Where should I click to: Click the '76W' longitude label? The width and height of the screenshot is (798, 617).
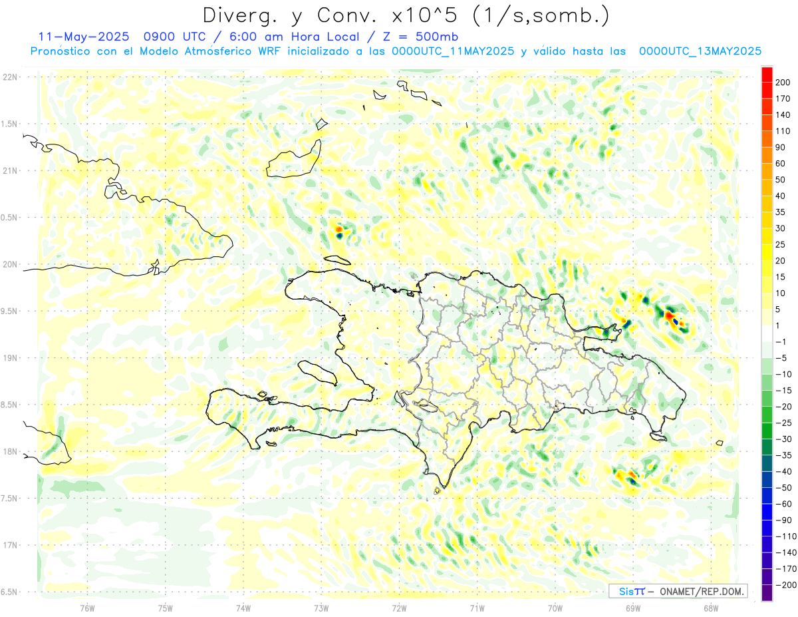(87, 608)
